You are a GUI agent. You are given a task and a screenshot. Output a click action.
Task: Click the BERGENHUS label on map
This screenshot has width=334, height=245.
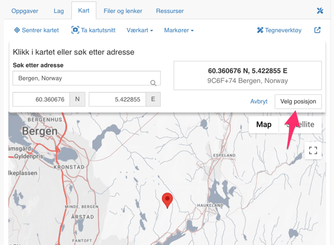tap(45, 120)
